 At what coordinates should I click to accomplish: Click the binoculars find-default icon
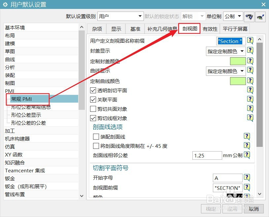pyautogui.click(x=249, y=17)
